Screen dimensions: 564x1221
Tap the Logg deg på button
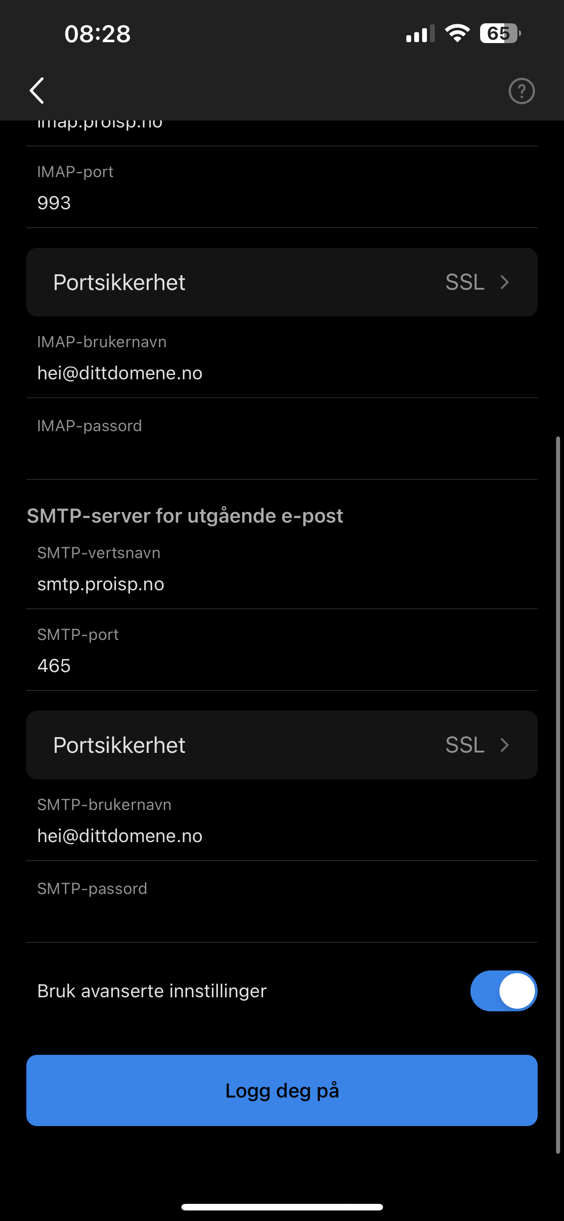click(x=282, y=1090)
